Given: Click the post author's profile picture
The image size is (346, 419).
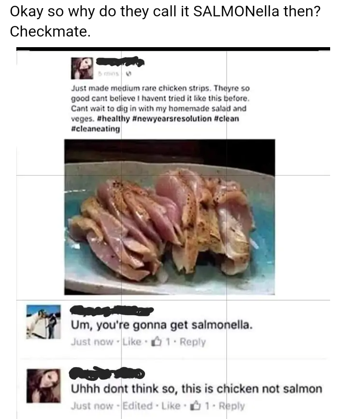Looking at the screenshot, I should [x=82, y=68].
